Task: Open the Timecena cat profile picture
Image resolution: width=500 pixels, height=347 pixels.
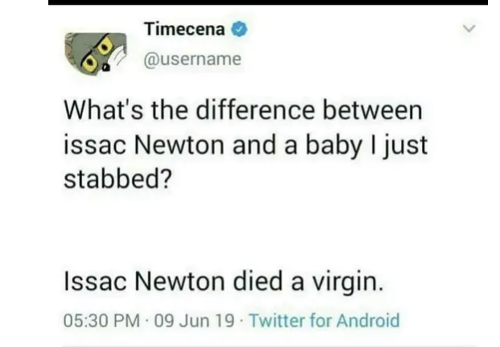Action: point(97,52)
